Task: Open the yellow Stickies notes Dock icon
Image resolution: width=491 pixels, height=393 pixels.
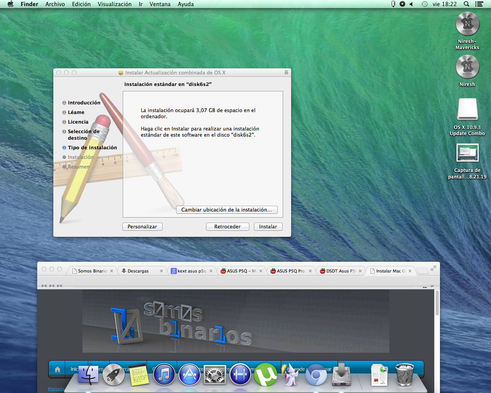Action: (x=139, y=375)
